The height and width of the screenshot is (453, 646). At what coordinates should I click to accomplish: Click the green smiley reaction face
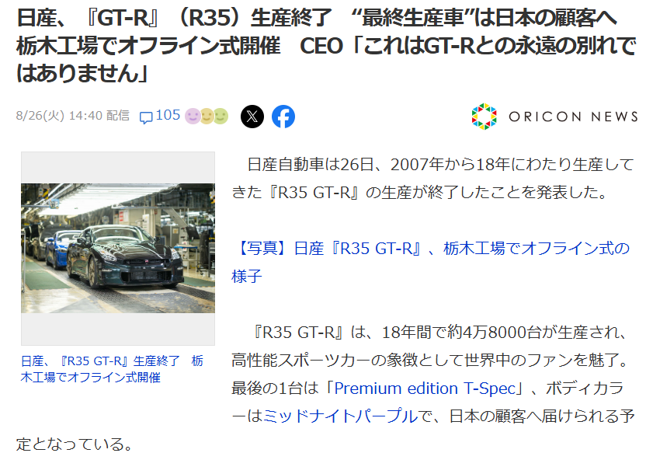[221, 117]
